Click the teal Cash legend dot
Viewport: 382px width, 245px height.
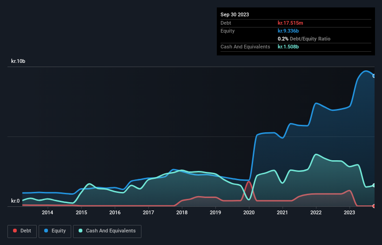pos(80,231)
